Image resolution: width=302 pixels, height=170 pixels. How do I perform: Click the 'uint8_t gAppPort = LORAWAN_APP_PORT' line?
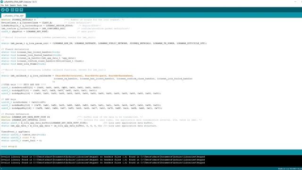click(25, 32)
